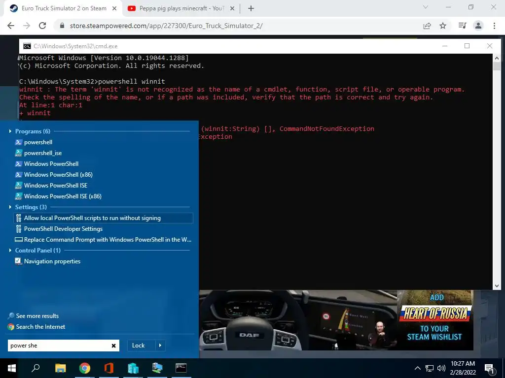This screenshot has height=378, width=505.
Task: Open Google Chrome from the taskbar
Action: pyautogui.click(x=85, y=368)
